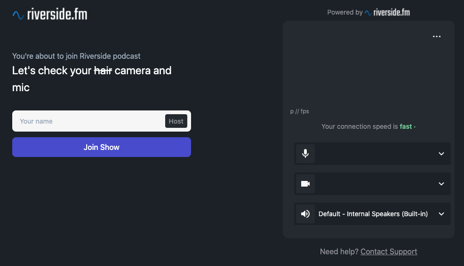Click the Powered by riverside.fm logo
This screenshot has width=464, height=266.
pyautogui.click(x=387, y=12)
